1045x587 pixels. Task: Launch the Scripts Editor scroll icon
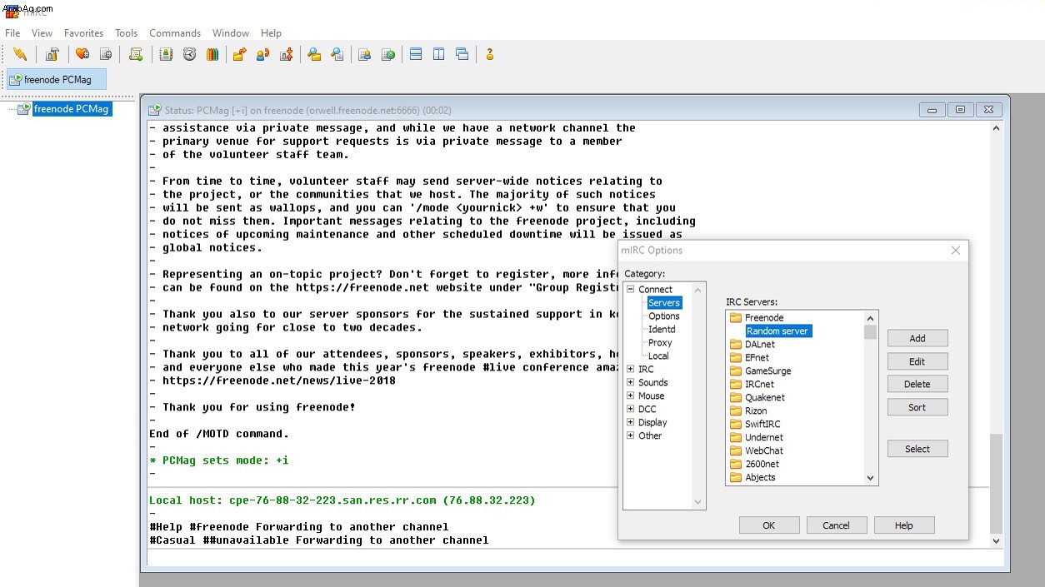(136, 55)
